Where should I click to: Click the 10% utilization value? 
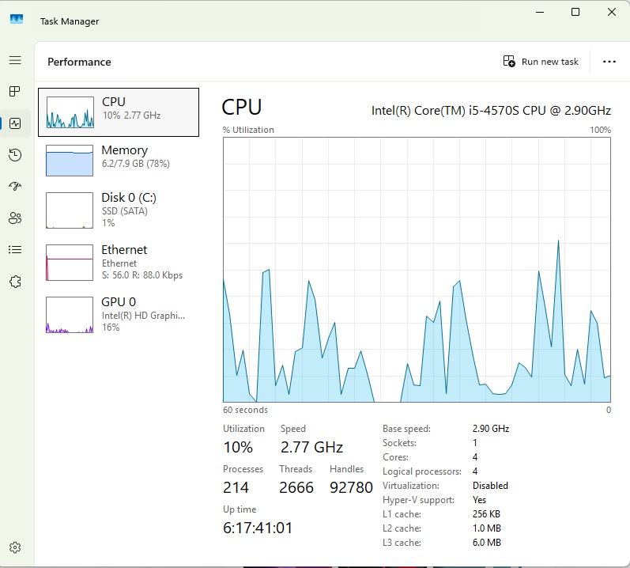click(238, 447)
